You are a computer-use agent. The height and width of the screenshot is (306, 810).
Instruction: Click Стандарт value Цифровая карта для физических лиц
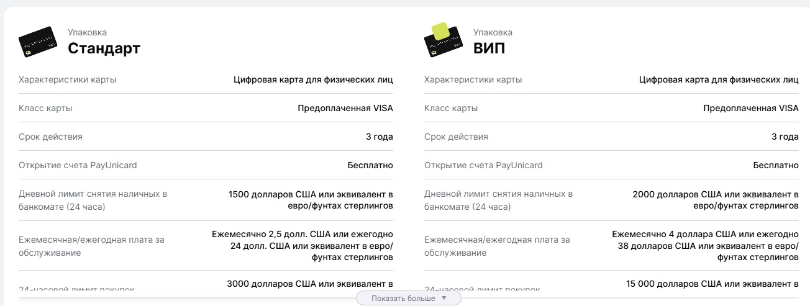(x=313, y=79)
